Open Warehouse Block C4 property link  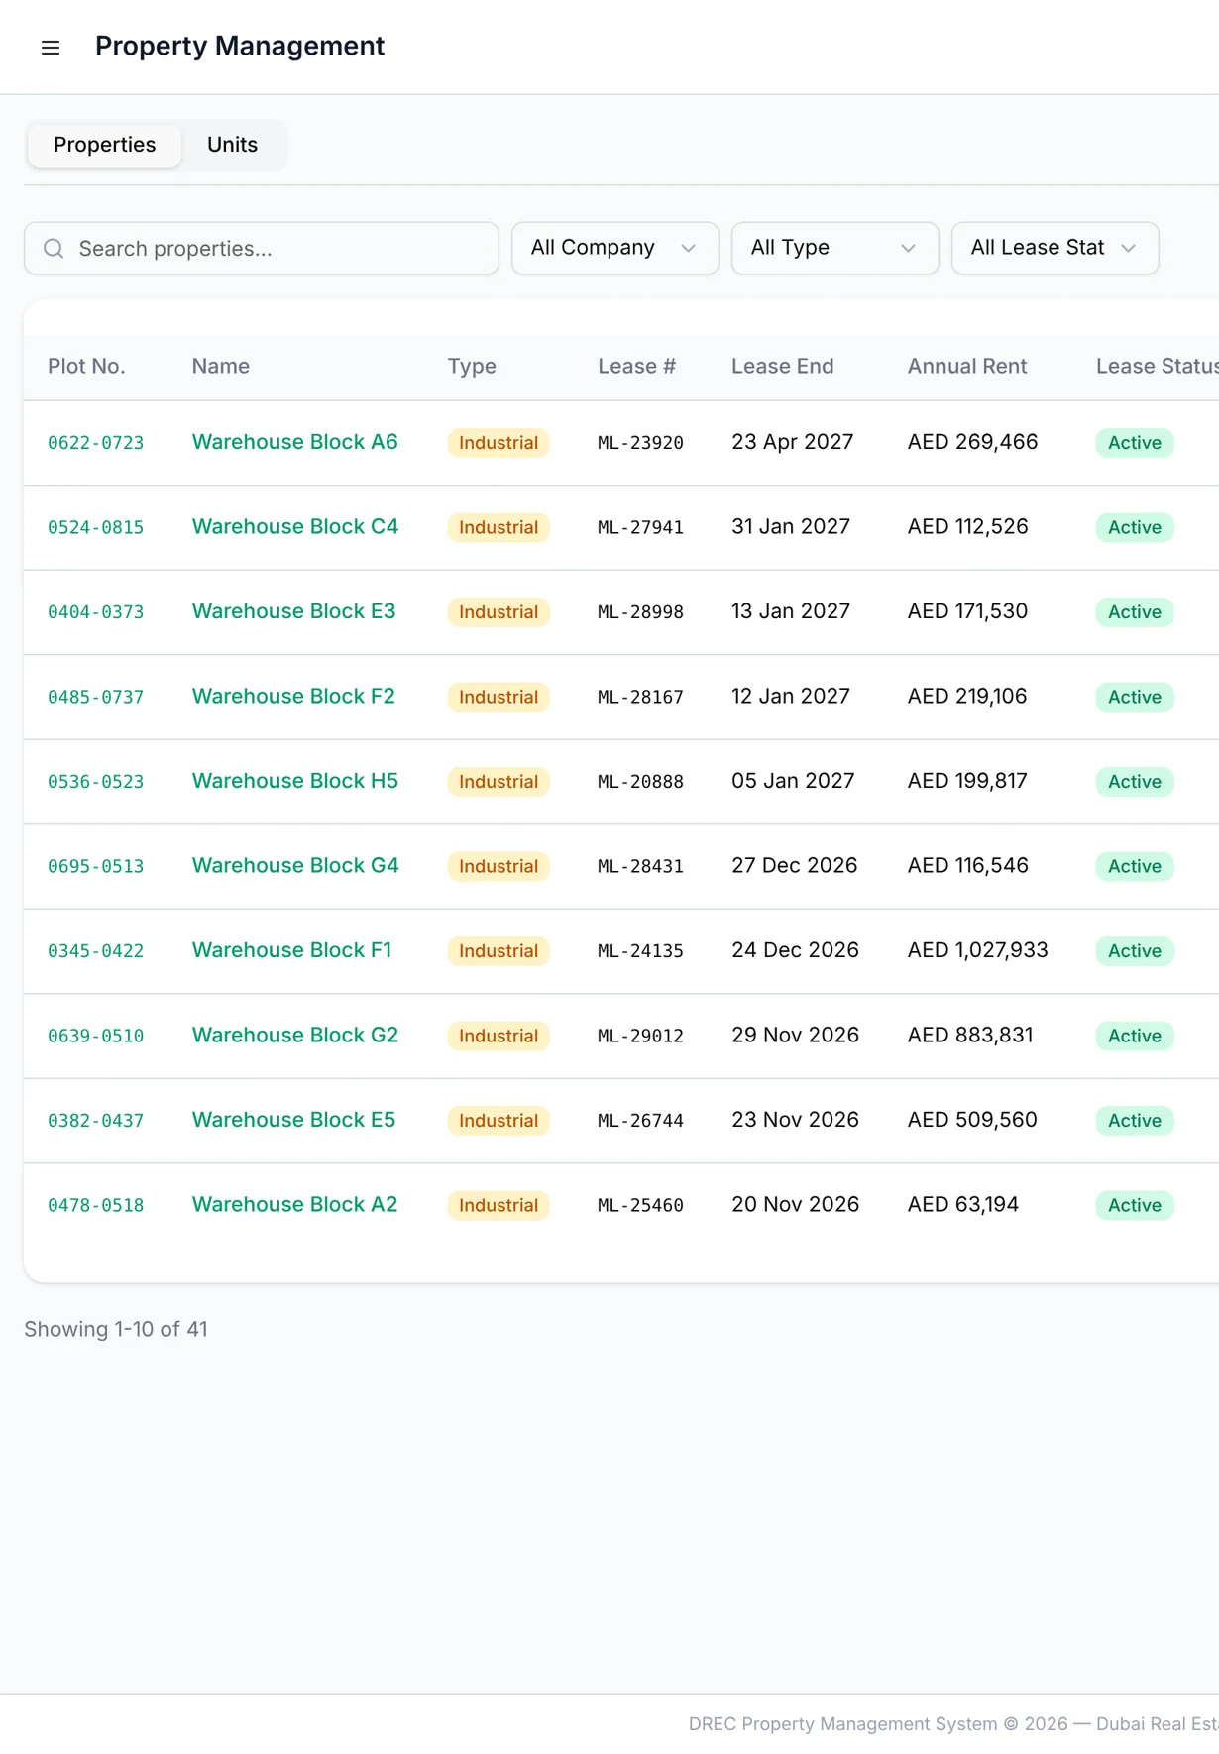(295, 526)
